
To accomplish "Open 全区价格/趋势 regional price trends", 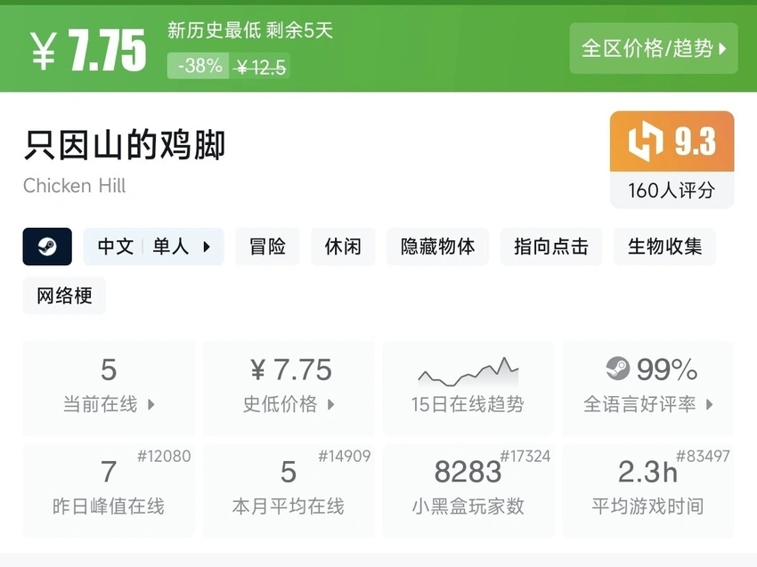I will pyautogui.click(x=654, y=48).
